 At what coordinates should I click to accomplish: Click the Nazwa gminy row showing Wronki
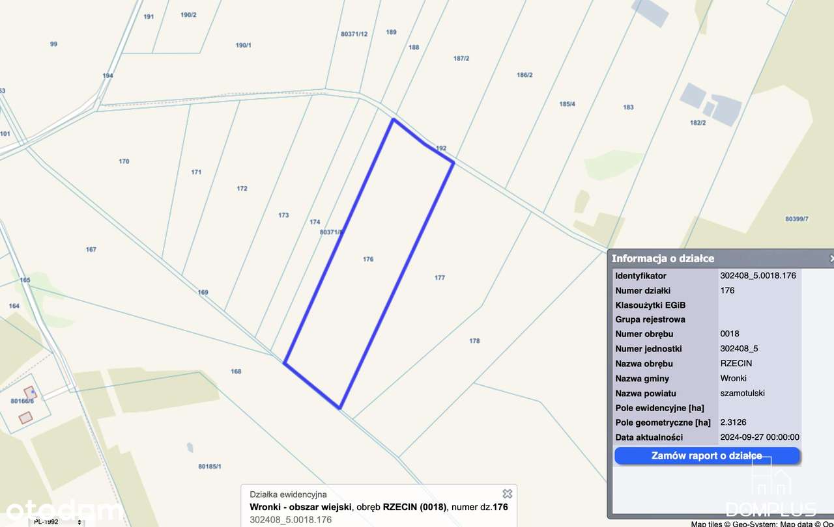[x=678, y=378]
